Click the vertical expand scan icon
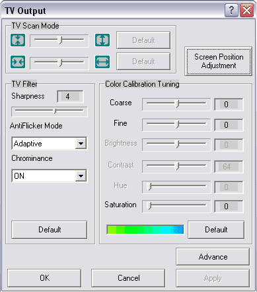 click(102, 40)
